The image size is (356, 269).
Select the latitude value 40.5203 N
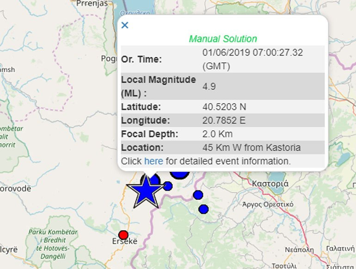pyautogui.click(x=224, y=107)
